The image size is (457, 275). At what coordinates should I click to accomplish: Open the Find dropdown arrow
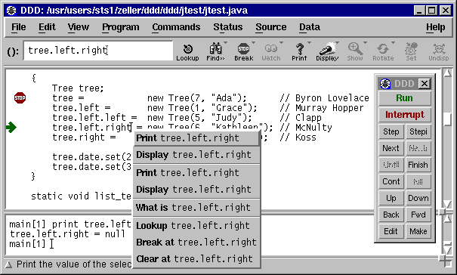(225, 43)
